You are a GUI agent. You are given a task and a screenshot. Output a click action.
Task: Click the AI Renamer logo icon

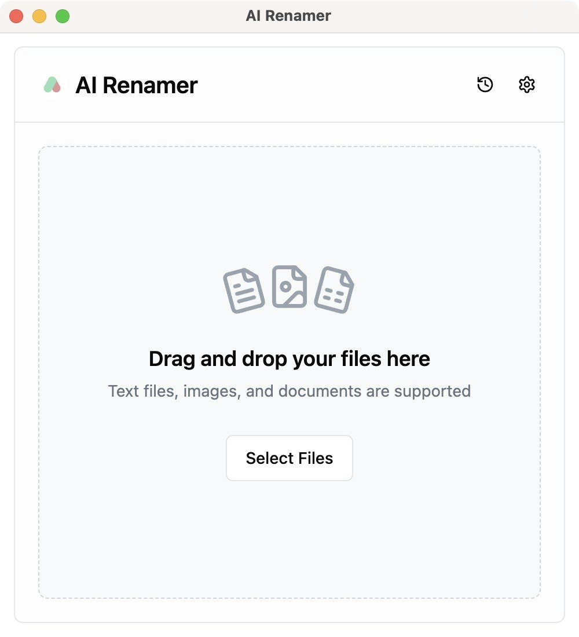click(x=52, y=85)
